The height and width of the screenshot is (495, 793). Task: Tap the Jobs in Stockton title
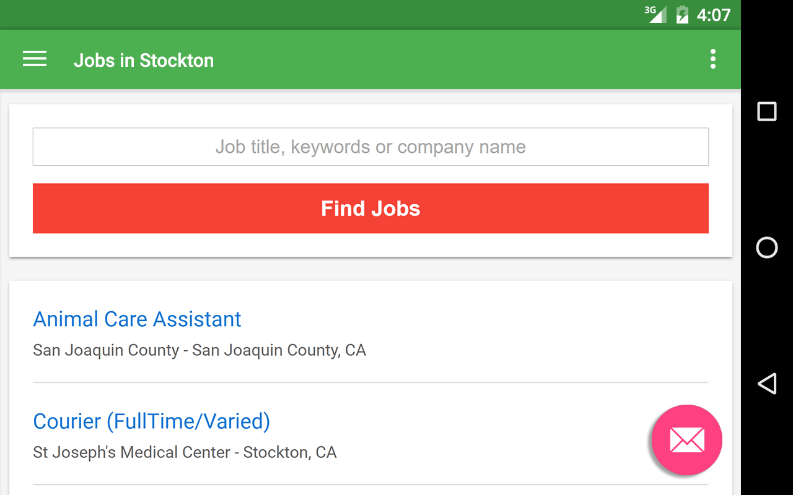pos(144,60)
